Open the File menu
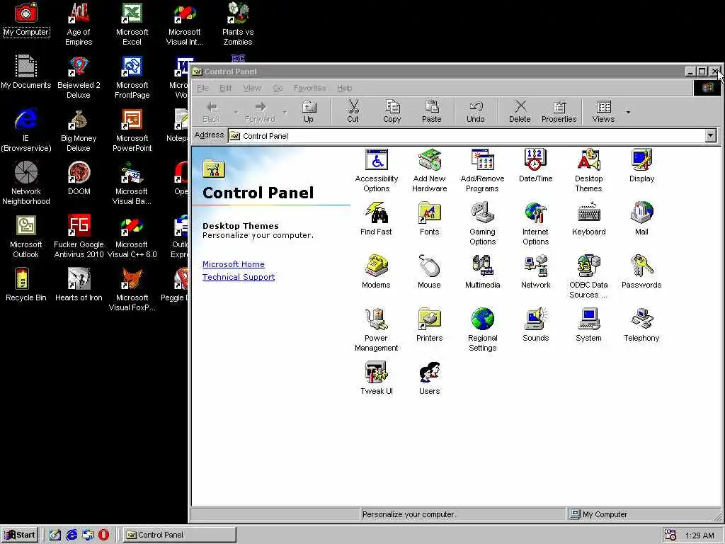Viewport: 725px width, 544px height. pos(202,88)
